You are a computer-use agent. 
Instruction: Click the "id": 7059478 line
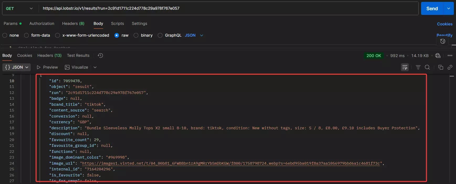(66, 81)
